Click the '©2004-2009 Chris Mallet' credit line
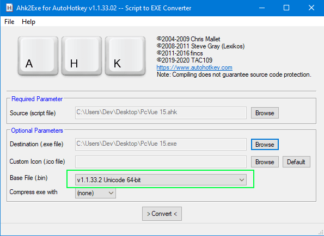The height and width of the screenshot is (236, 324). (x=188, y=39)
